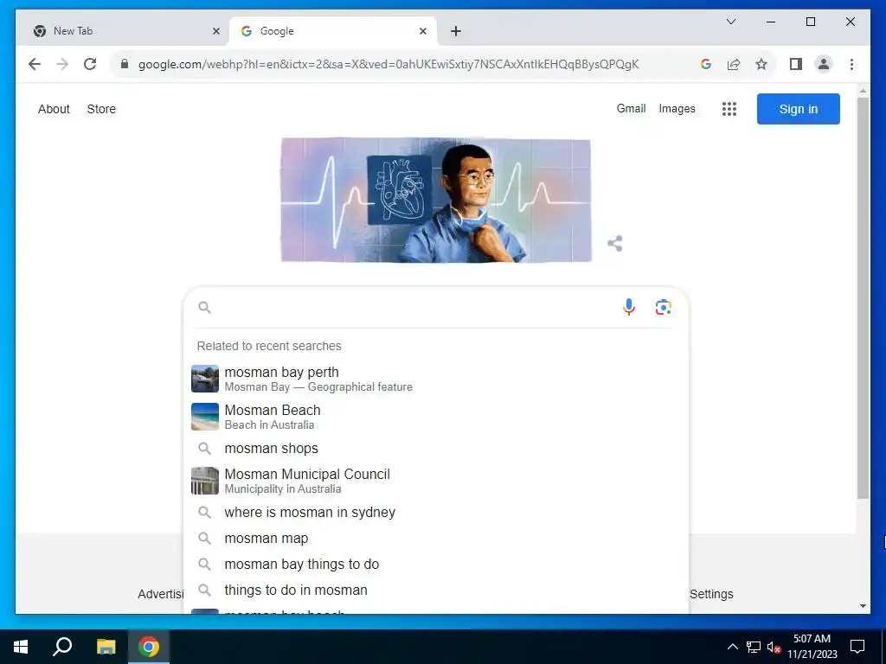886x664 pixels.
Task: Share the Google Doodle
Action: [615, 243]
